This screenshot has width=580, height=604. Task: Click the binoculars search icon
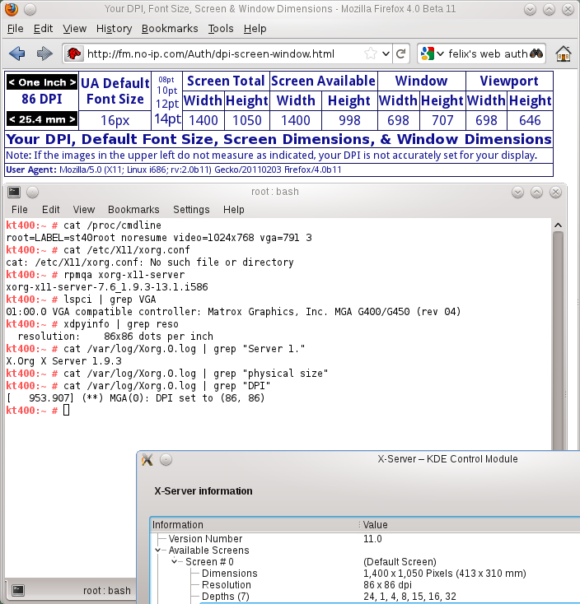[x=536, y=53]
